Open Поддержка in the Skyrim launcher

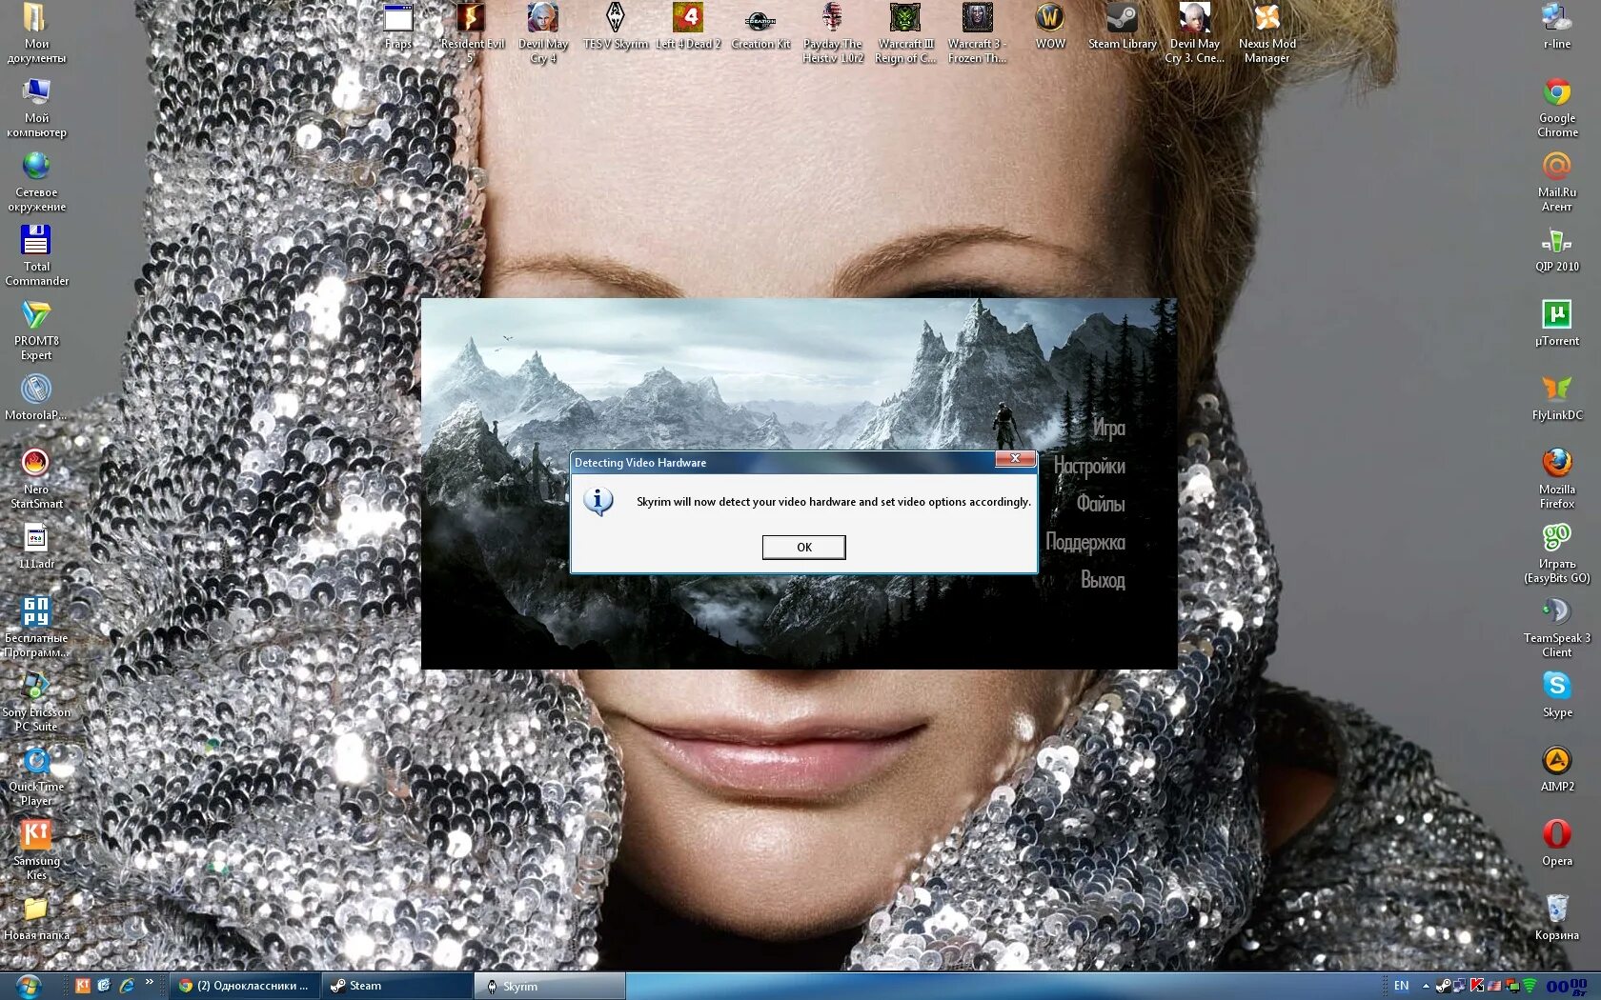point(1085,543)
